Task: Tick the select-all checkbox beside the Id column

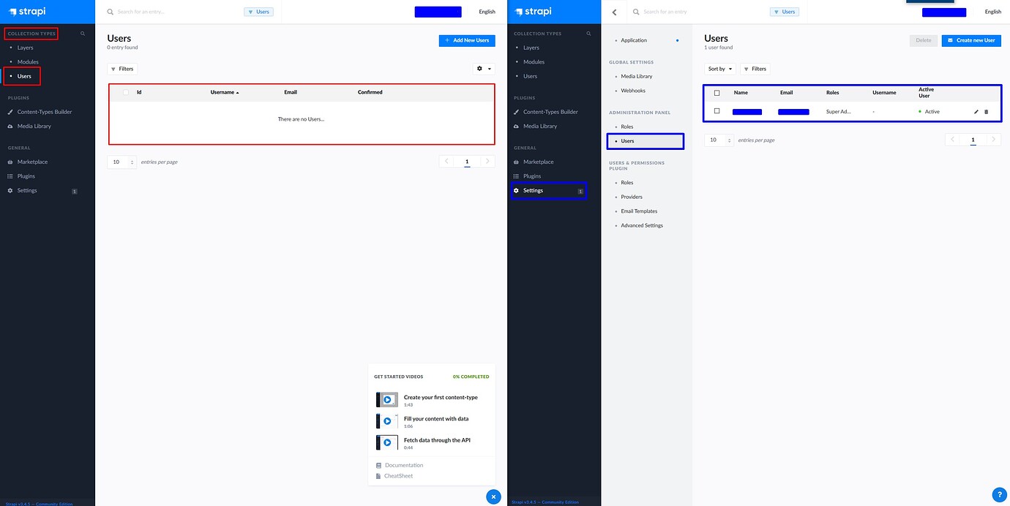Action: 126,92
